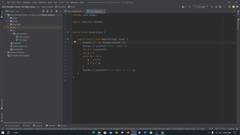Expand the build folder

coord(8,21)
